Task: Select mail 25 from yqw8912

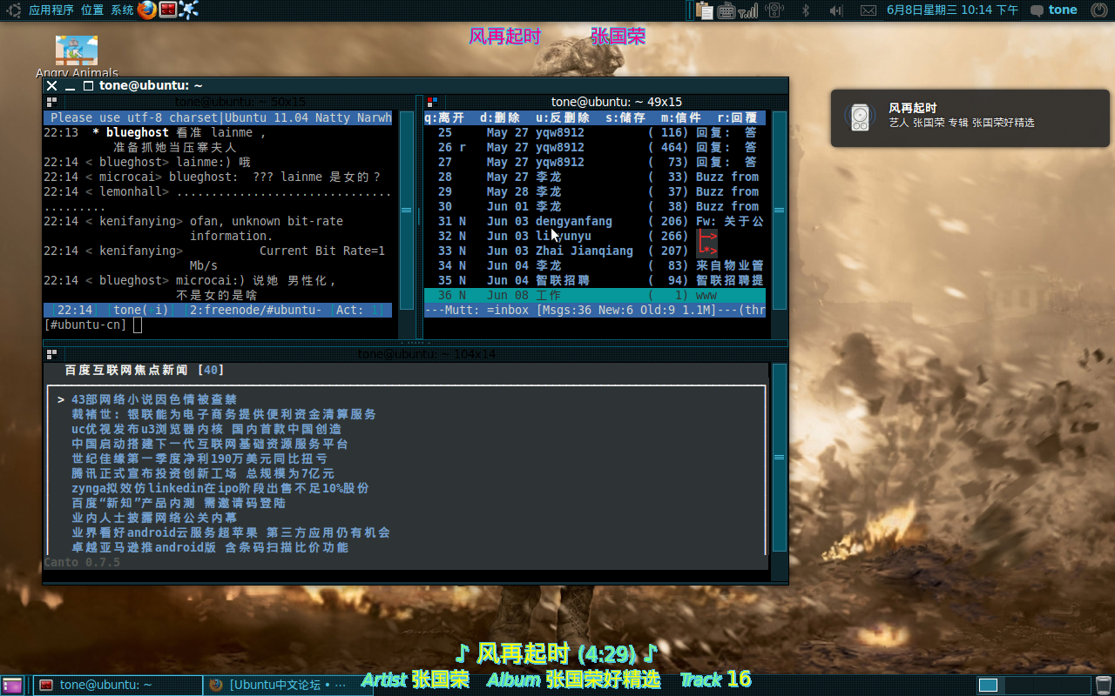Action: pos(595,132)
